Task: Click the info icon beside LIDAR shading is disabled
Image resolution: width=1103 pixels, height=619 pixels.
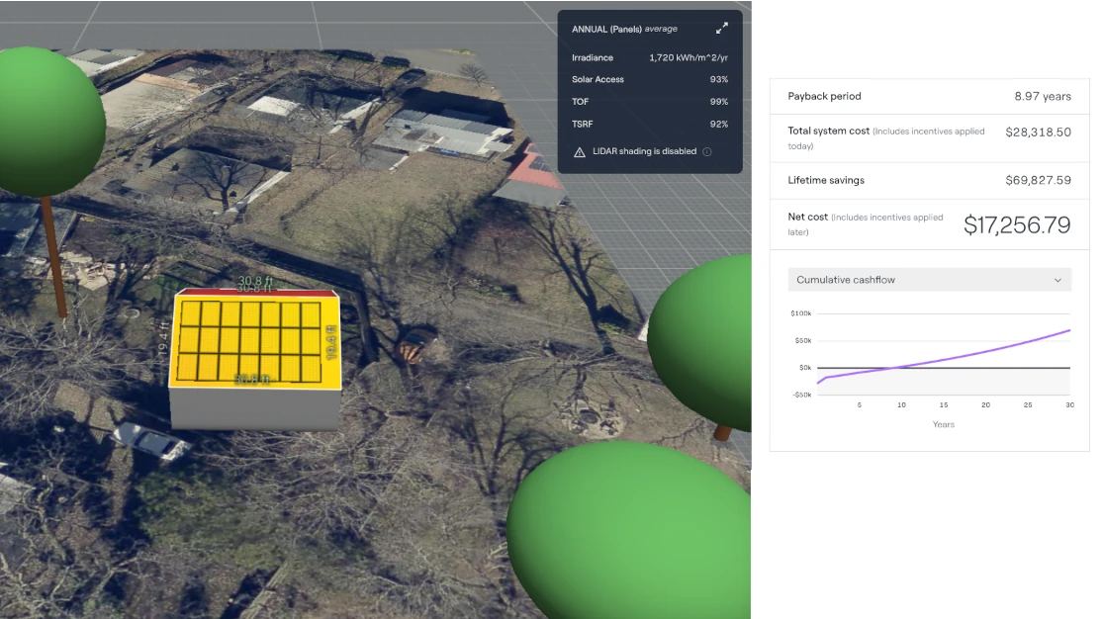Action: pyautogui.click(x=707, y=152)
